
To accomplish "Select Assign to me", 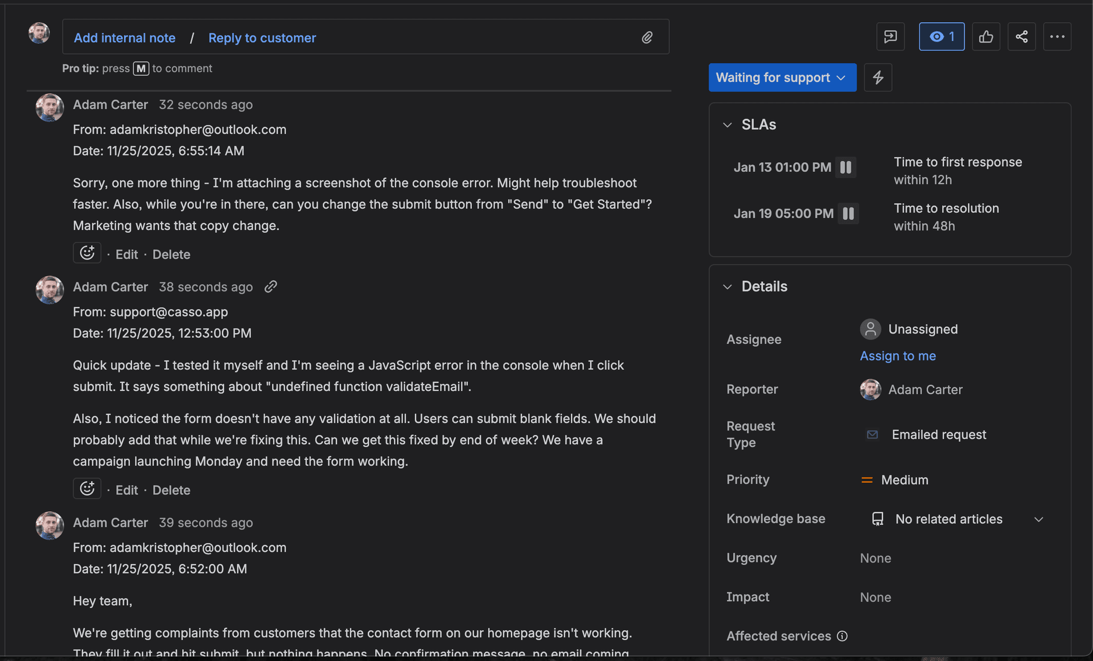I will [898, 356].
